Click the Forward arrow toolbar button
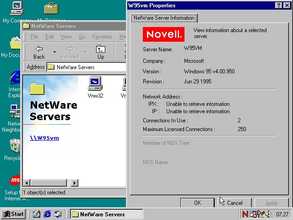Viewport: 293px width, 220px height. (x=70, y=52)
